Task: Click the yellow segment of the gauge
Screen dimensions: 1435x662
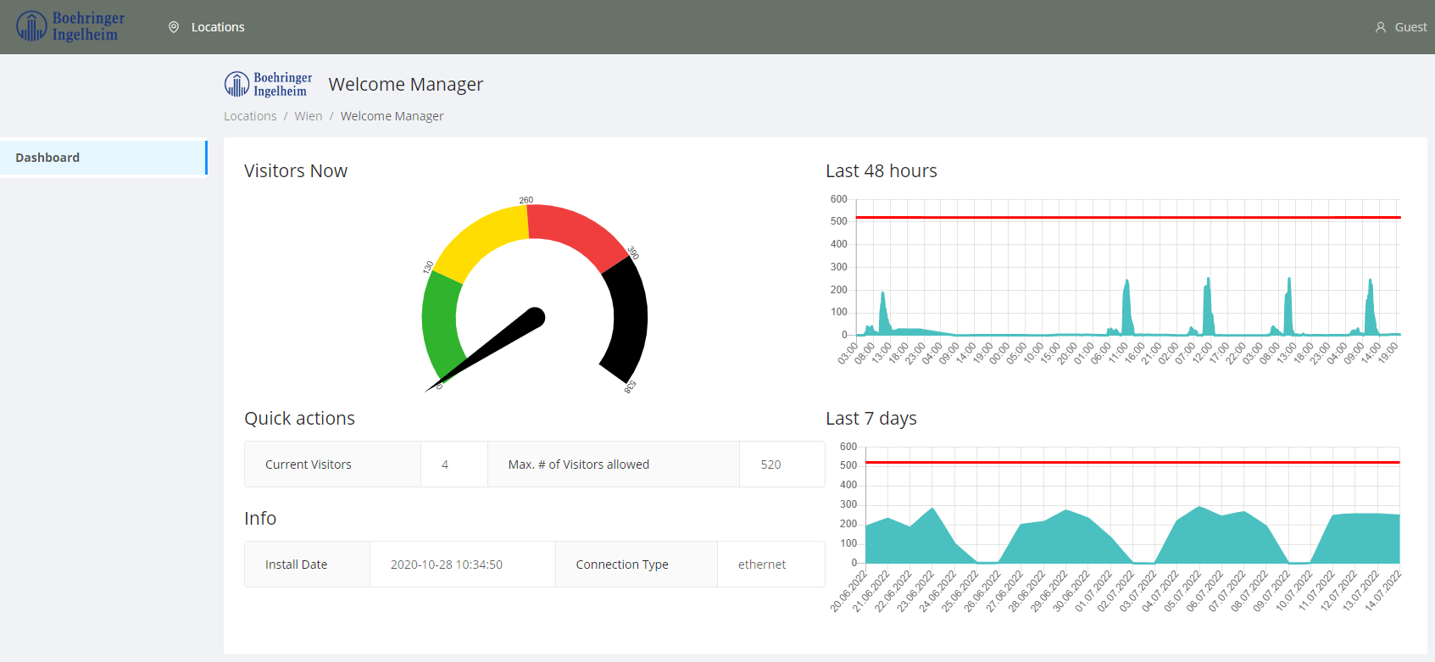Action: pyautogui.click(x=481, y=241)
